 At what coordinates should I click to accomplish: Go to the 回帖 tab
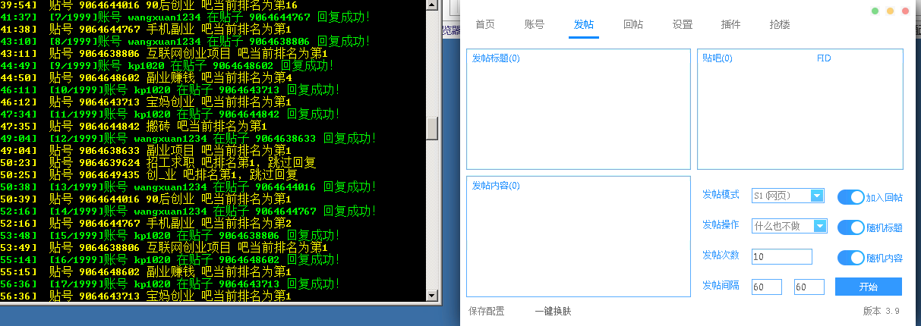click(x=632, y=24)
